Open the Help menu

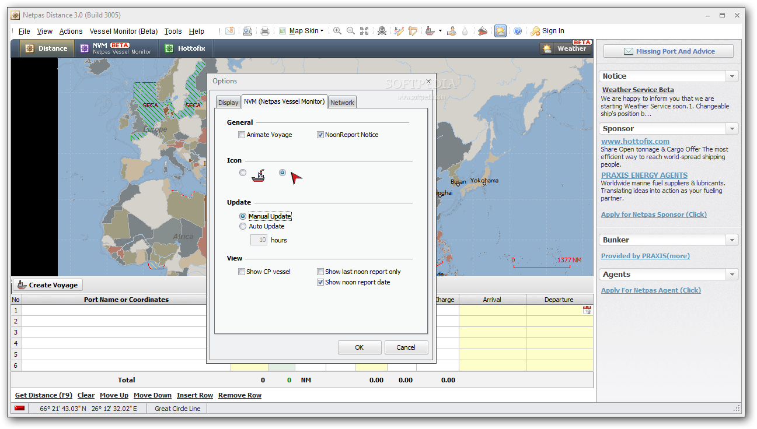click(x=197, y=31)
